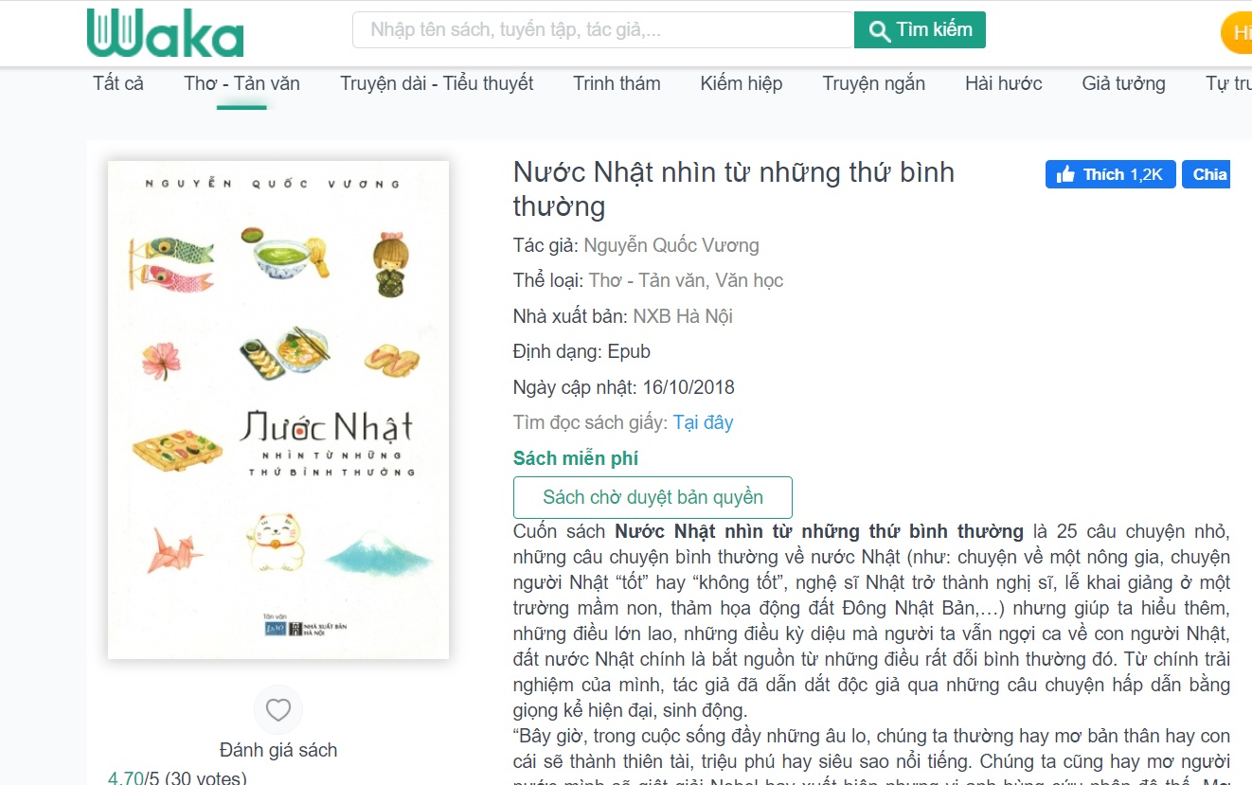Select the Hài hước category
Screen dimensions: 1252x785
1004,83
